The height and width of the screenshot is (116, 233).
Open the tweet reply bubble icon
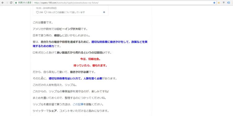pos(45,12)
